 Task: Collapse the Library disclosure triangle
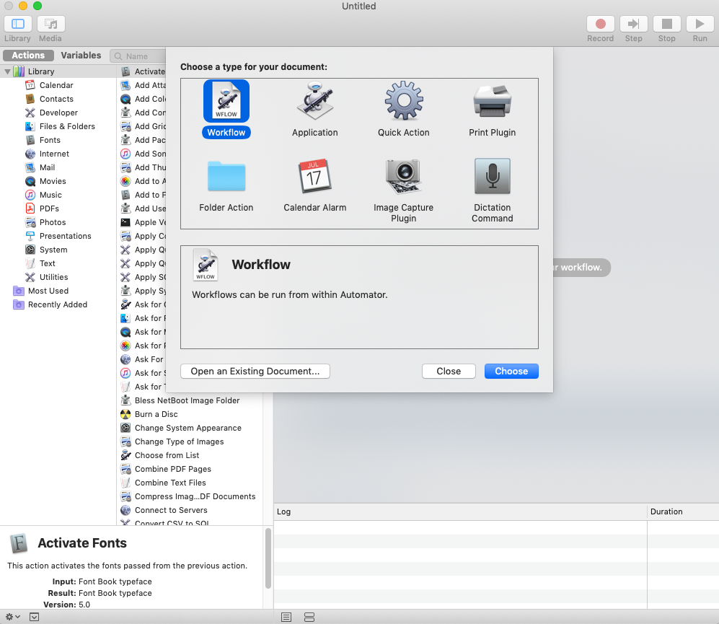[x=7, y=71]
